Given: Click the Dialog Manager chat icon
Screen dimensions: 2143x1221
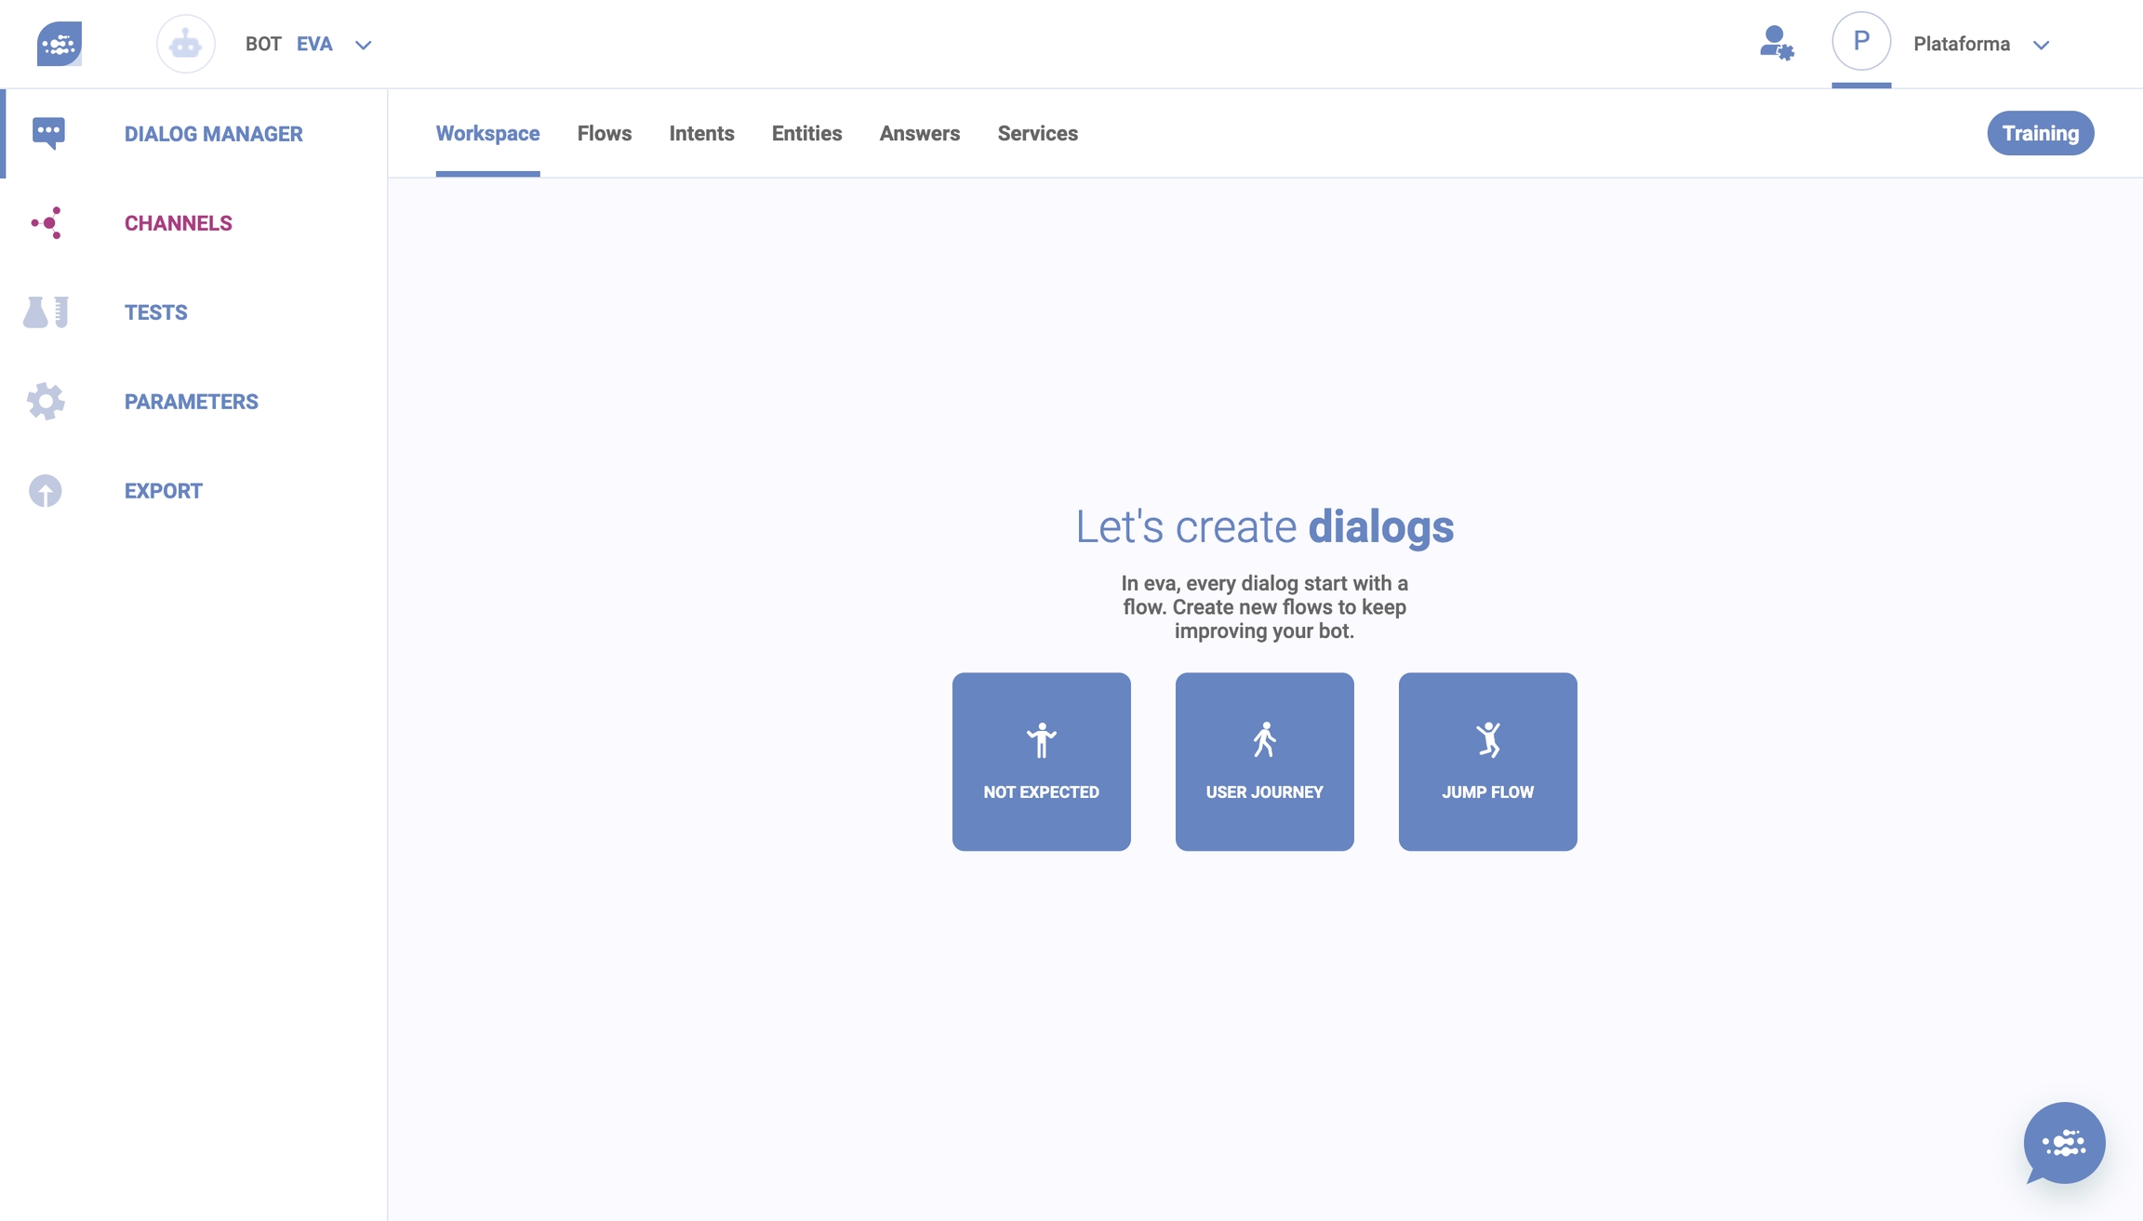Looking at the screenshot, I should coord(48,133).
